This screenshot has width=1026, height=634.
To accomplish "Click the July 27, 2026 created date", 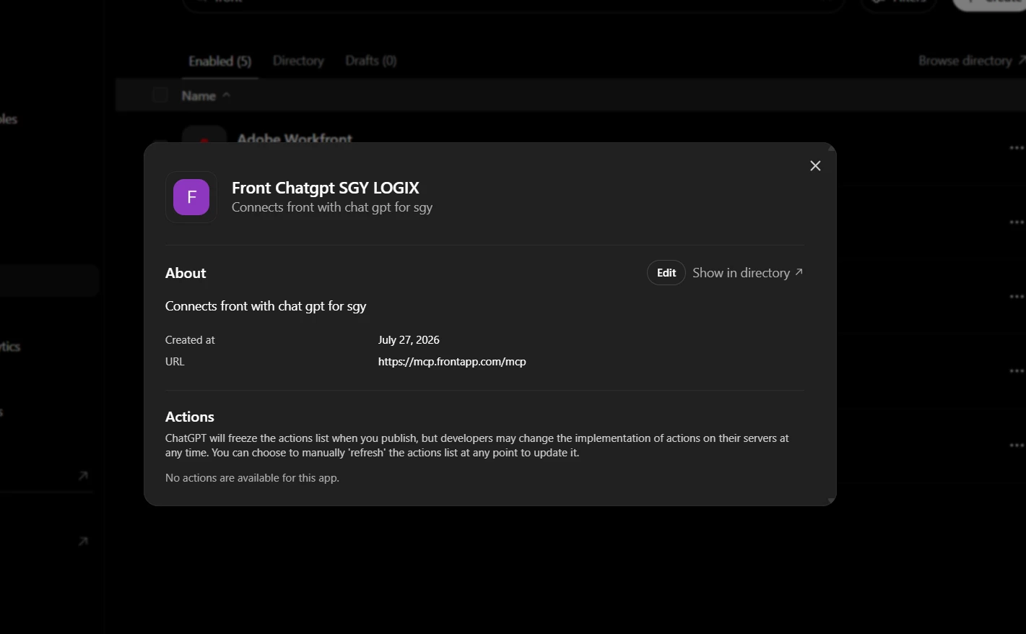I will pos(409,340).
